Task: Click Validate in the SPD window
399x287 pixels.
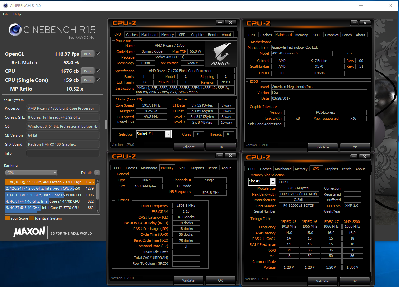Action: tap(323, 281)
